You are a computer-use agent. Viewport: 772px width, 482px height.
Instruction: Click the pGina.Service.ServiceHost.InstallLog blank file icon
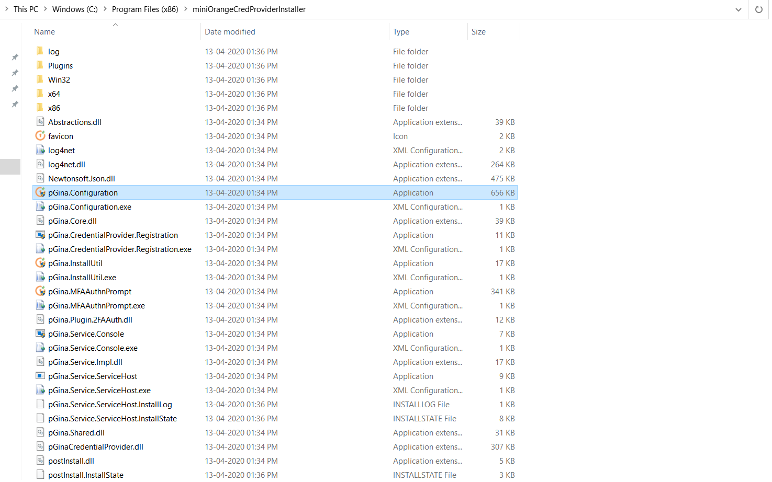[40, 404]
